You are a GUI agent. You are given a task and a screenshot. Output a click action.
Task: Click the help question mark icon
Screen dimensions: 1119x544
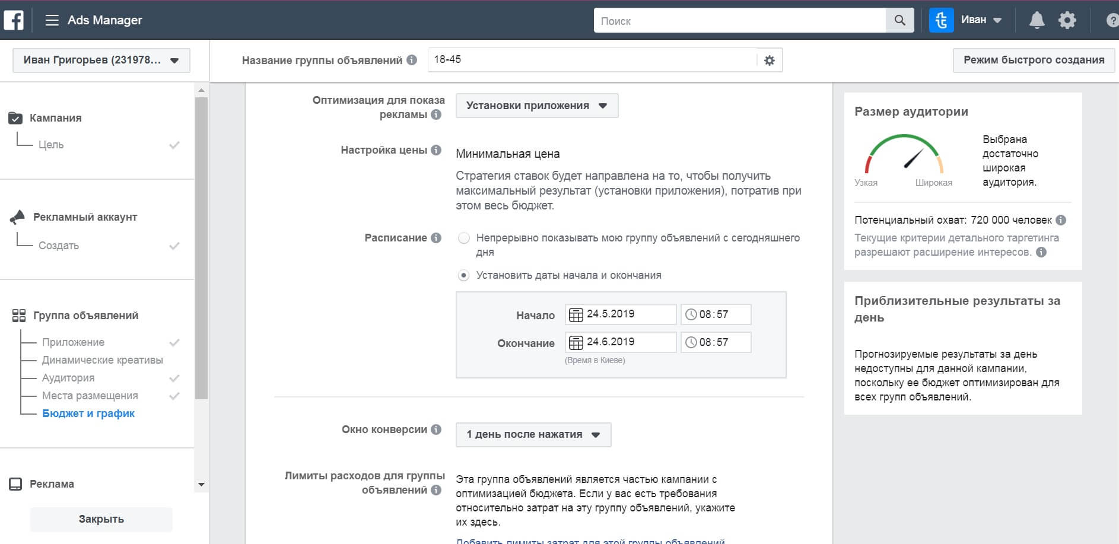(x=1112, y=20)
